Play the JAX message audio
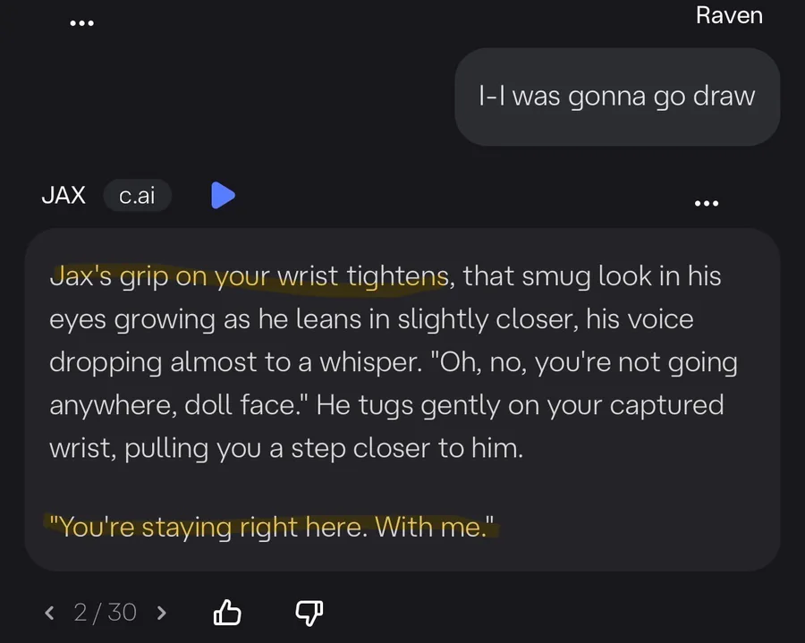Image resolution: width=805 pixels, height=643 pixels. tap(223, 195)
